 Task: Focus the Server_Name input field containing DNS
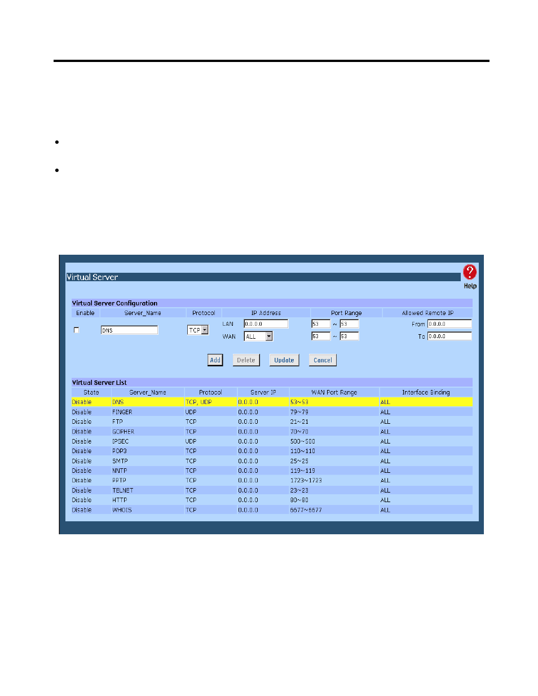(x=129, y=330)
